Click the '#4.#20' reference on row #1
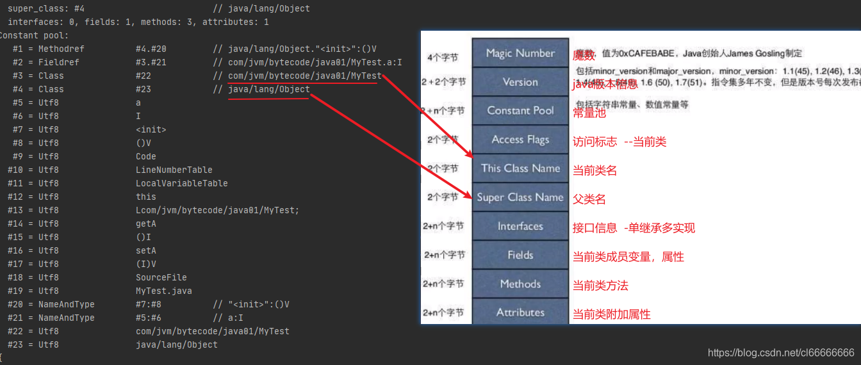This screenshot has height=365, width=861. (x=151, y=49)
